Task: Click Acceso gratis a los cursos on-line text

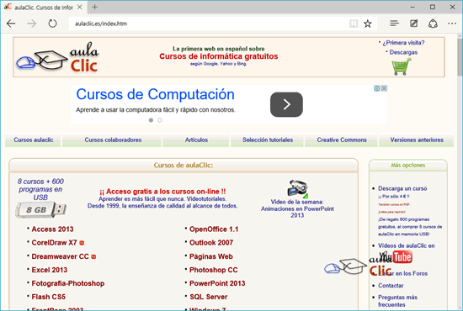Action: [x=162, y=192]
